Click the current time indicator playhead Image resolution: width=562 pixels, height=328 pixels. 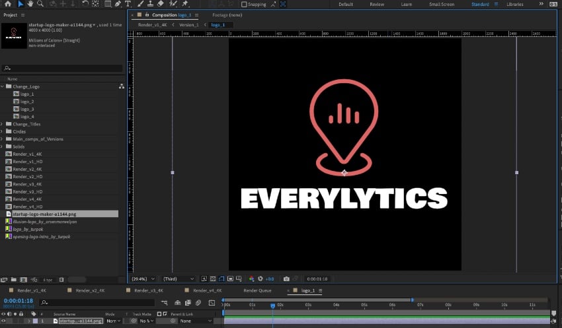pos(273,306)
